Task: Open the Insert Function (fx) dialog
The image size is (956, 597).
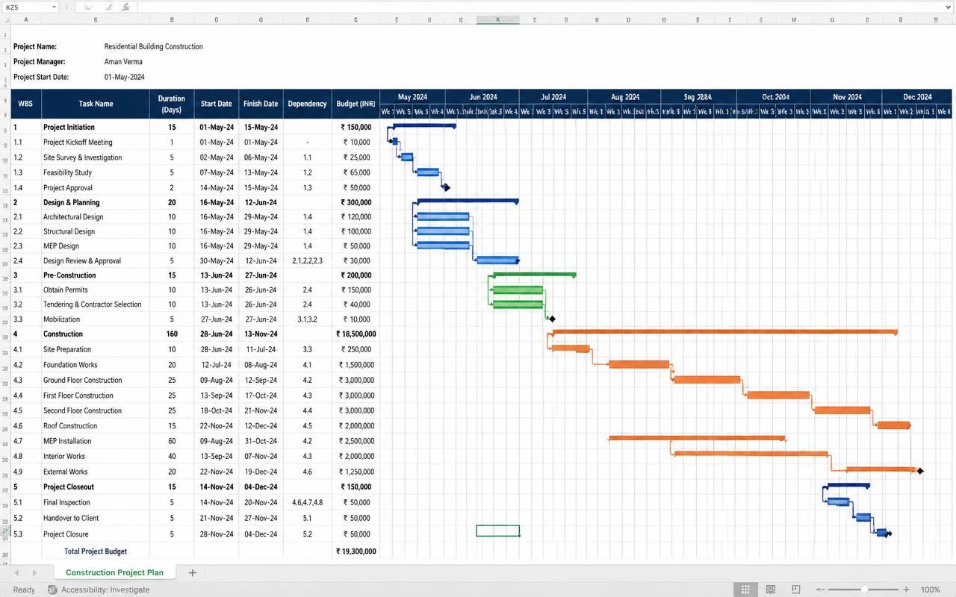Action: pyautogui.click(x=125, y=7)
